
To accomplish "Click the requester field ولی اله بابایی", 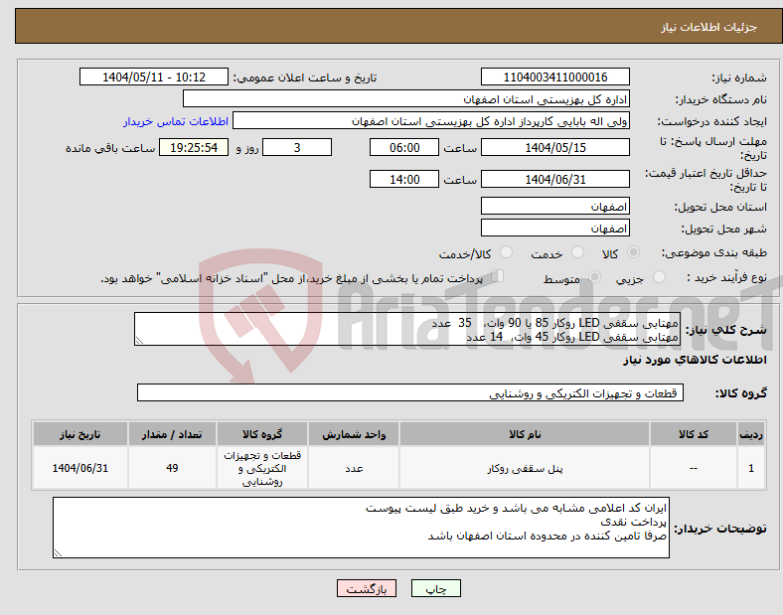I will tap(431, 121).
